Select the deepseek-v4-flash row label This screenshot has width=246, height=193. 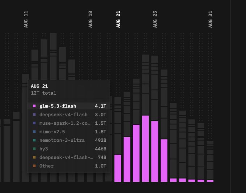(x=63, y=115)
